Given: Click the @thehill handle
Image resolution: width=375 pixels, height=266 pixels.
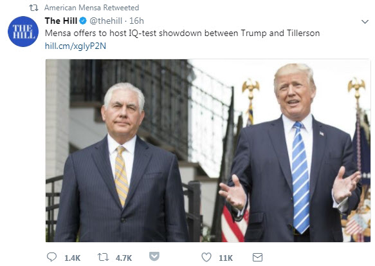Looking at the screenshot, I should pos(105,21).
